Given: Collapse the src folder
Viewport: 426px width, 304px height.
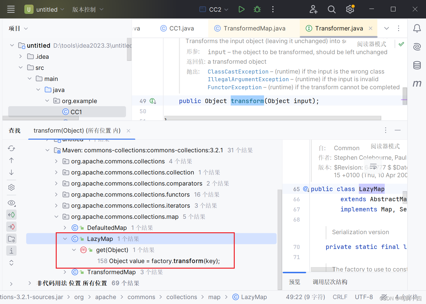Looking at the screenshot, I should (x=21, y=68).
